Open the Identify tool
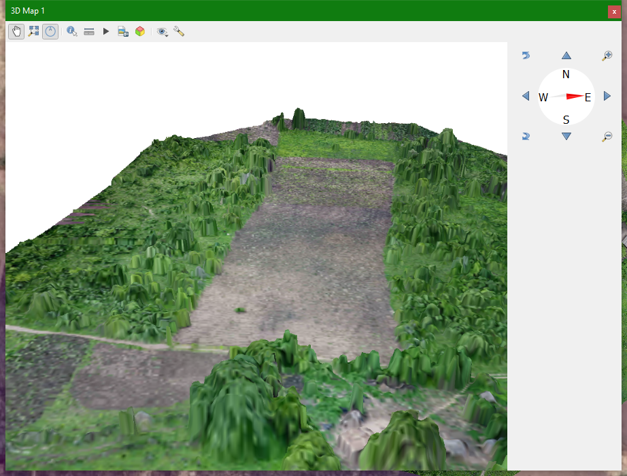The width and height of the screenshot is (627, 476). click(x=71, y=31)
